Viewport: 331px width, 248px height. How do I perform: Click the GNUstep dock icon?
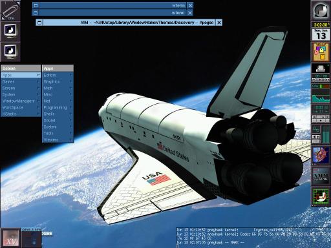(x=321, y=10)
